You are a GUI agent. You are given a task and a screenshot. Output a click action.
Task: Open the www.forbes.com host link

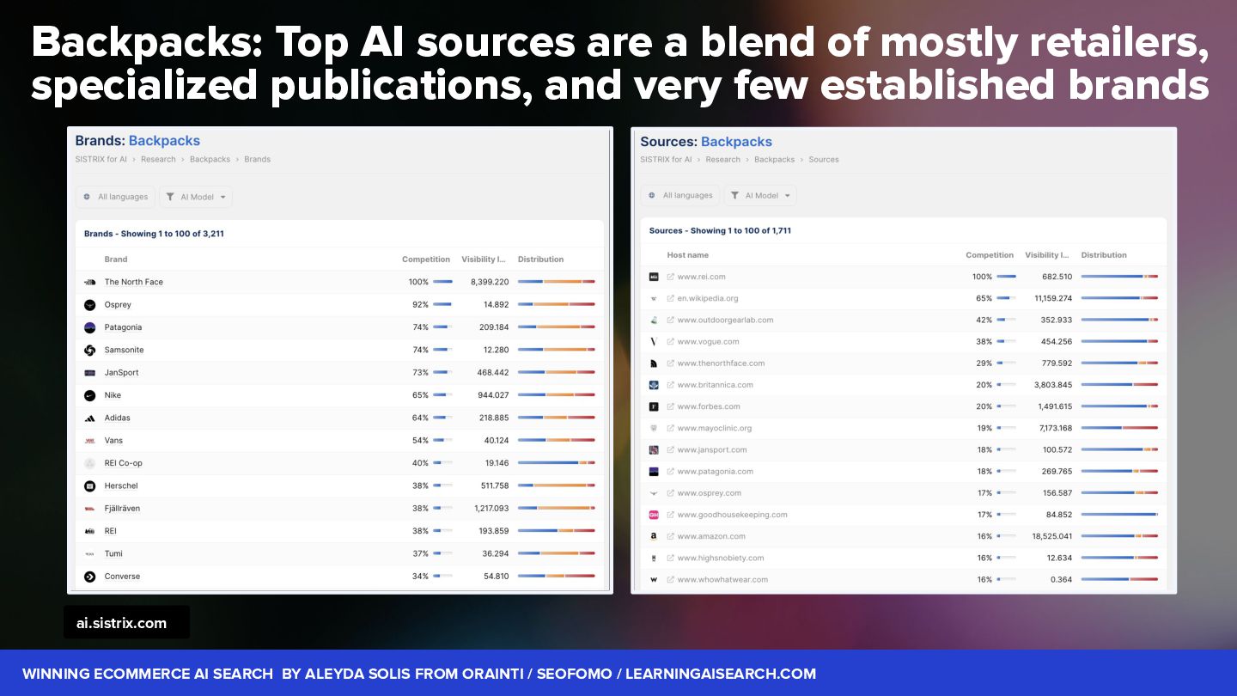[709, 406]
